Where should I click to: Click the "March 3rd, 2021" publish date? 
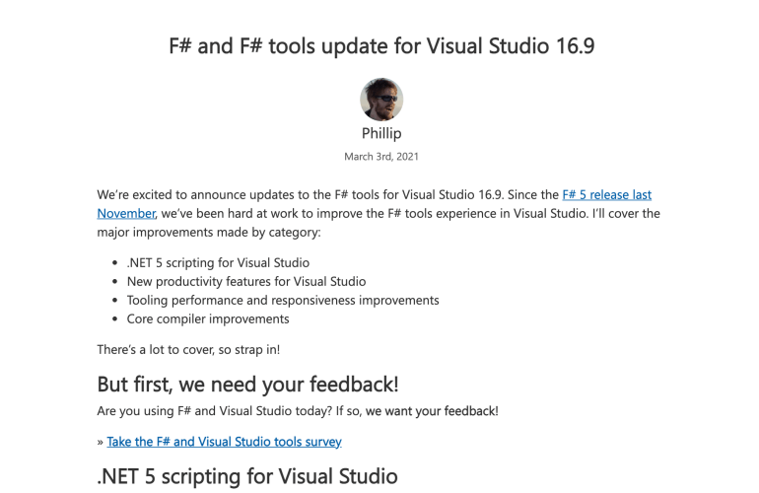pyautogui.click(x=380, y=157)
